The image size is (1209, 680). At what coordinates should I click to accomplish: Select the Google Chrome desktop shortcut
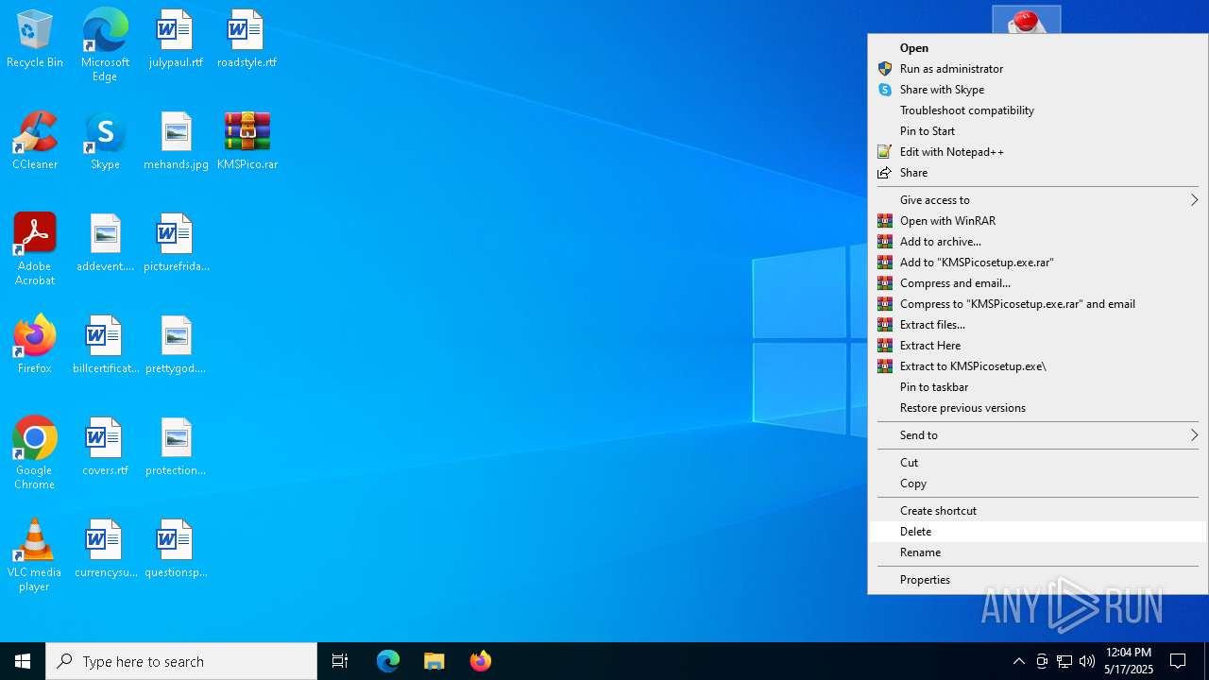[35, 453]
